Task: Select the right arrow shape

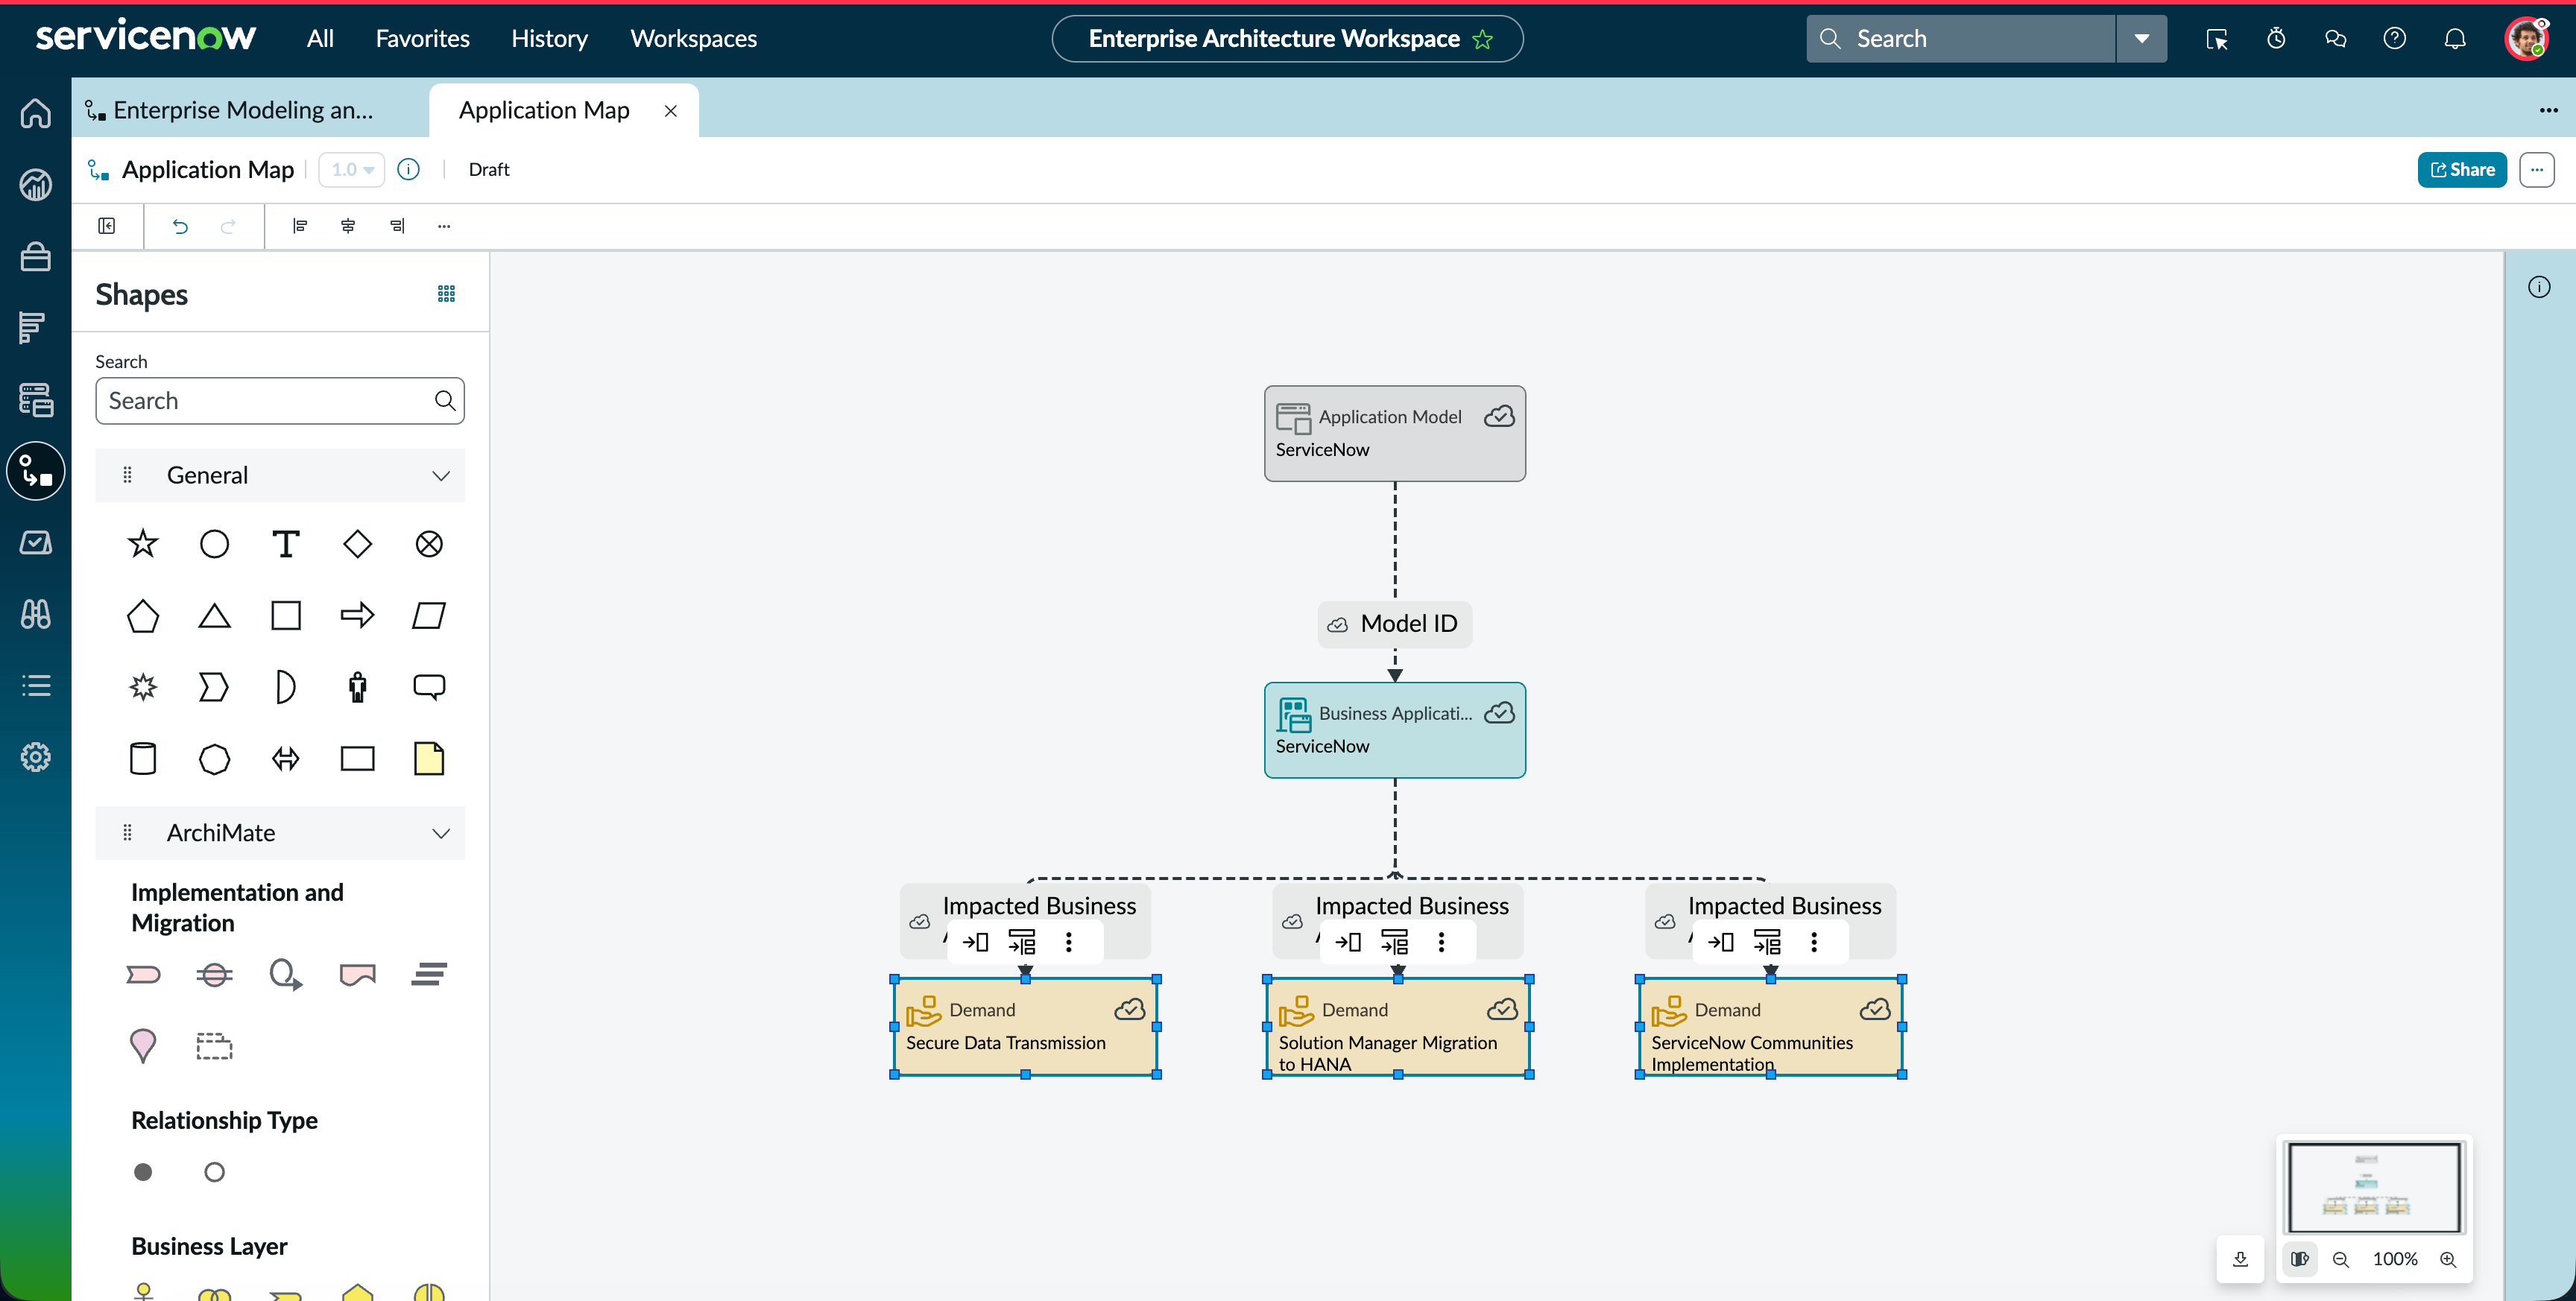Action: pyautogui.click(x=357, y=616)
